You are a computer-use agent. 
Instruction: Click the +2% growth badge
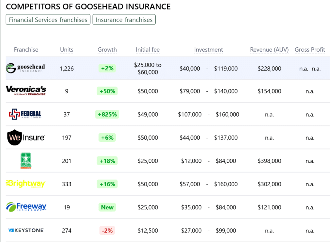point(107,68)
